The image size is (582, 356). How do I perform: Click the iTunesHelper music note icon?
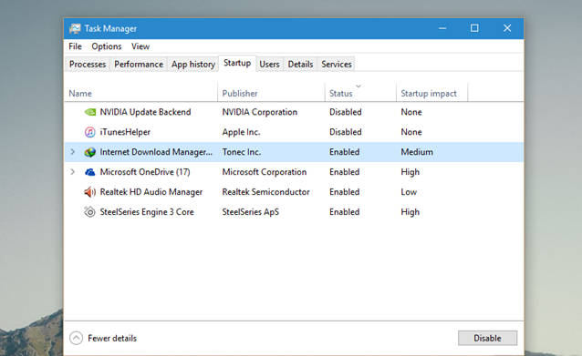coord(89,132)
